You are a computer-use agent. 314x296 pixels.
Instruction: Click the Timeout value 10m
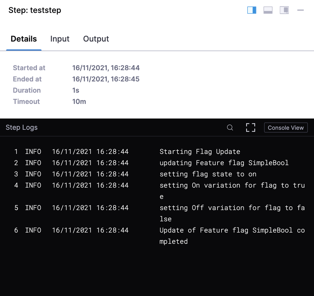coord(79,101)
